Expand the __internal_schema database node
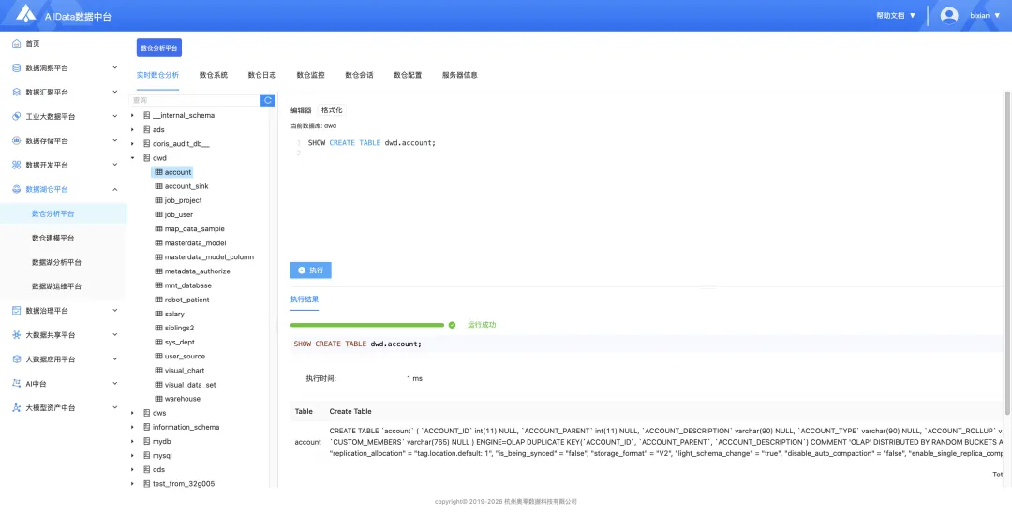The width and height of the screenshot is (1012, 512). tap(132, 115)
